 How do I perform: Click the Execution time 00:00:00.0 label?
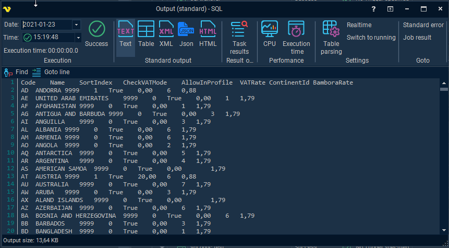pos(41,51)
